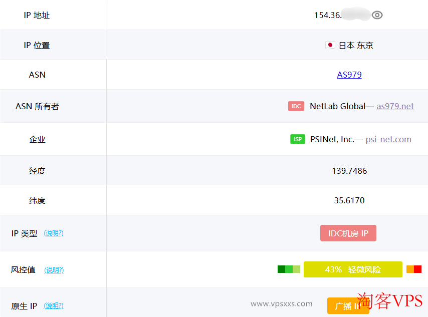Click the green ISP badge icon
This screenshot has width=428, height=317.
tap(298, 139)
